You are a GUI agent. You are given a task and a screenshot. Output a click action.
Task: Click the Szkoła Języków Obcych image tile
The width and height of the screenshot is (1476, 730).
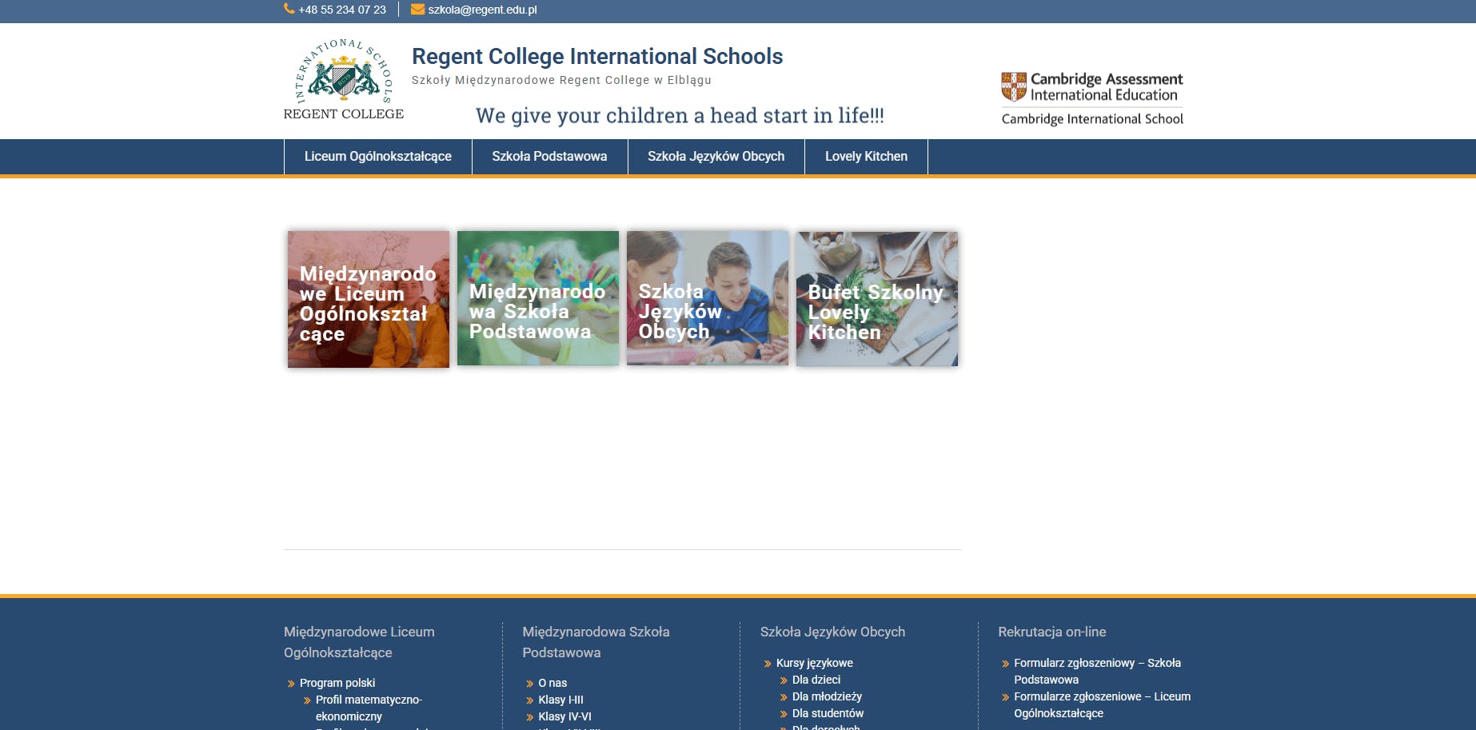707,298
